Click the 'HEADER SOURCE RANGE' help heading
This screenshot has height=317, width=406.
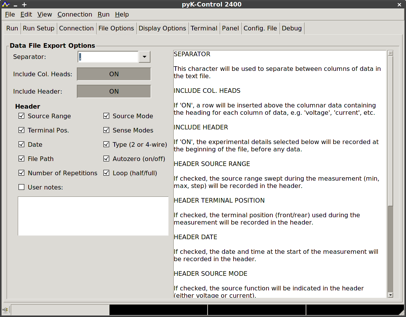(x=212, y=164)
